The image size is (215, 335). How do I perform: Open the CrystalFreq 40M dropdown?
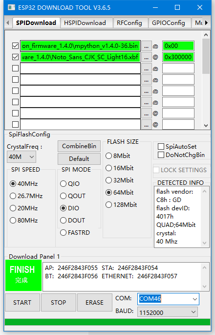[x=21, y=157]
